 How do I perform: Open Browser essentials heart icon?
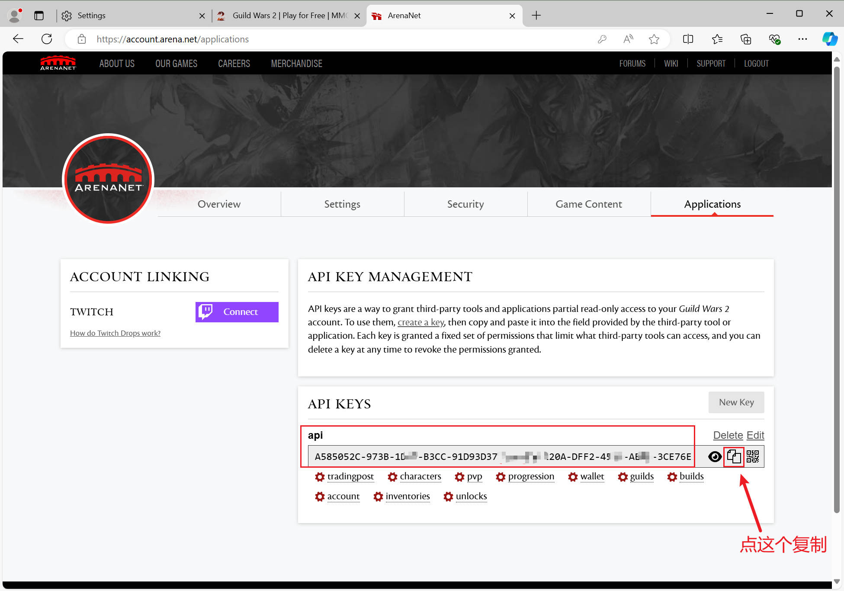point(774,39)
